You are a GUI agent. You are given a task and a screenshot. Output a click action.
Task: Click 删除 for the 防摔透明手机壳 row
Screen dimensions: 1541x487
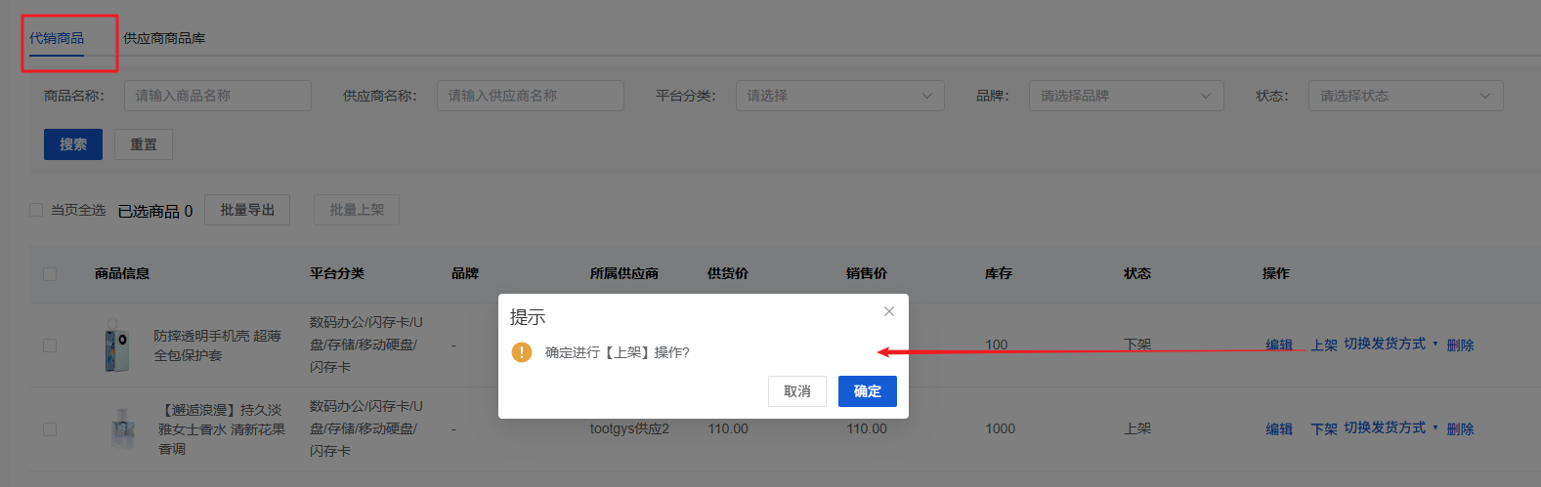pos(1460,345)
